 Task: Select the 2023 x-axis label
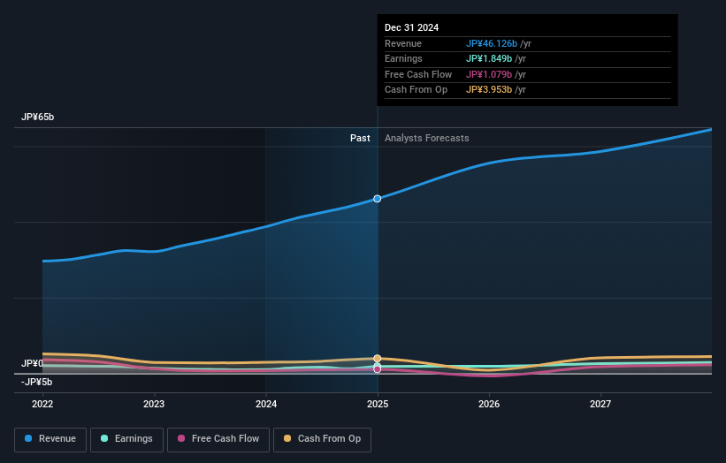pyautogui.click(x=154, y=404)
